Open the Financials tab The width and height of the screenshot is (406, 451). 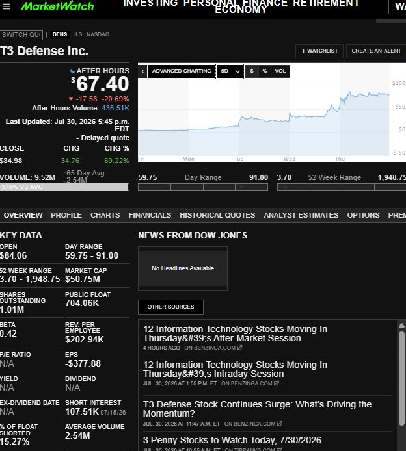tap(150, 215)
